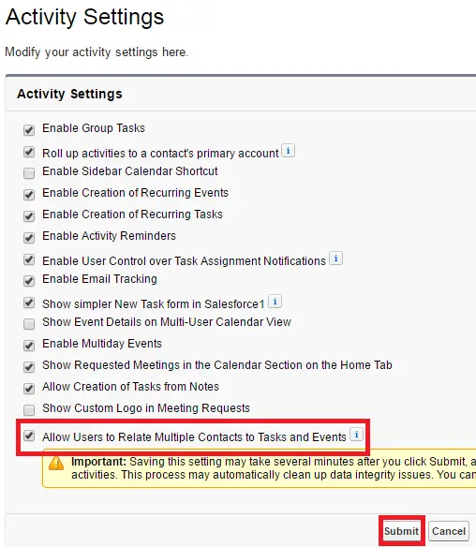This screenshot has width=476, height=547.
Task: Uncheck Enable Multiday Events
Action: tap(29, 346)
